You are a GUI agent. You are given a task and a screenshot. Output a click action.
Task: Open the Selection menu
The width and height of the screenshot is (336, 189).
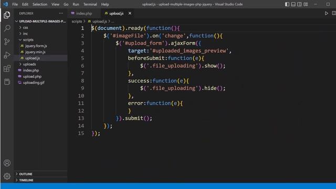tap(40, 4)
